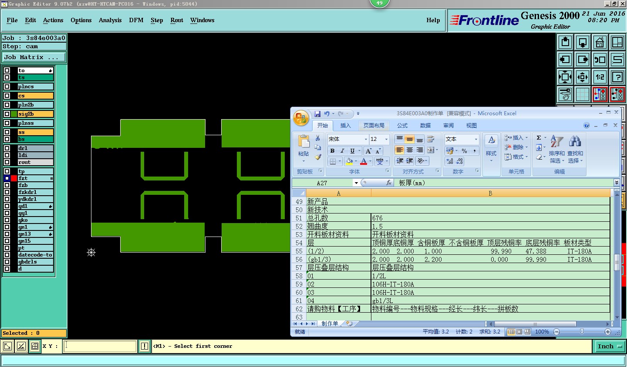
Task: Click the grid display icon
Action: (583, 94)
